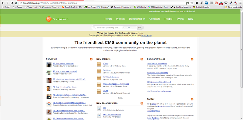Click the document icon beside Meta Tags
The image size is (243, 120).
(x=99, y=115)
